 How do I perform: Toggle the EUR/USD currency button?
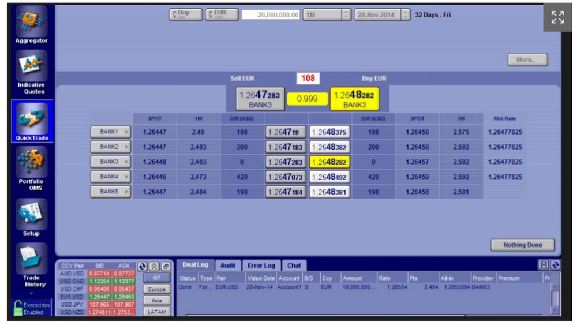(222, 14)
